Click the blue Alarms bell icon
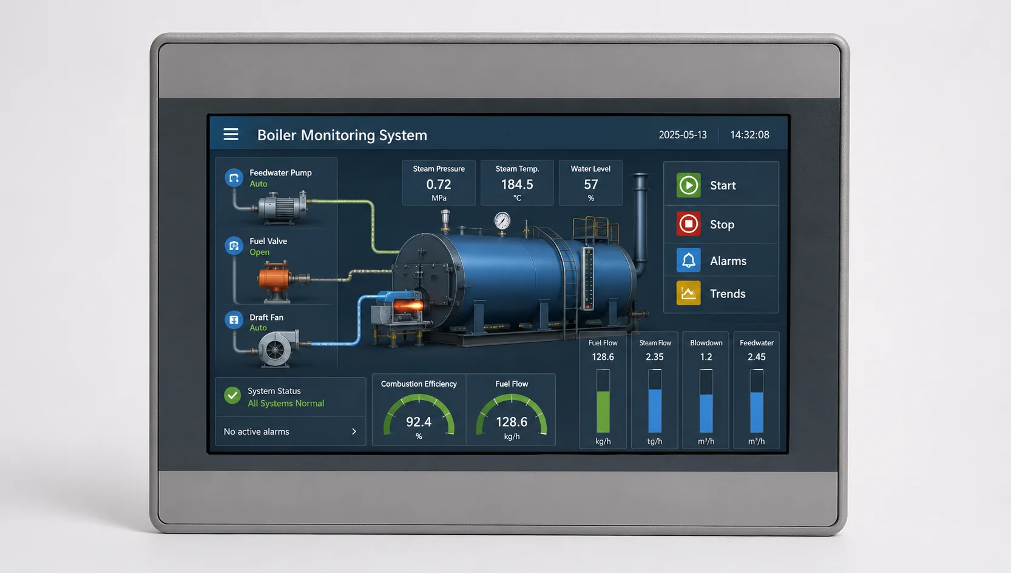The width and height of the screenshot is (1011, 573). pyautogui.click(x=689, y=260)
